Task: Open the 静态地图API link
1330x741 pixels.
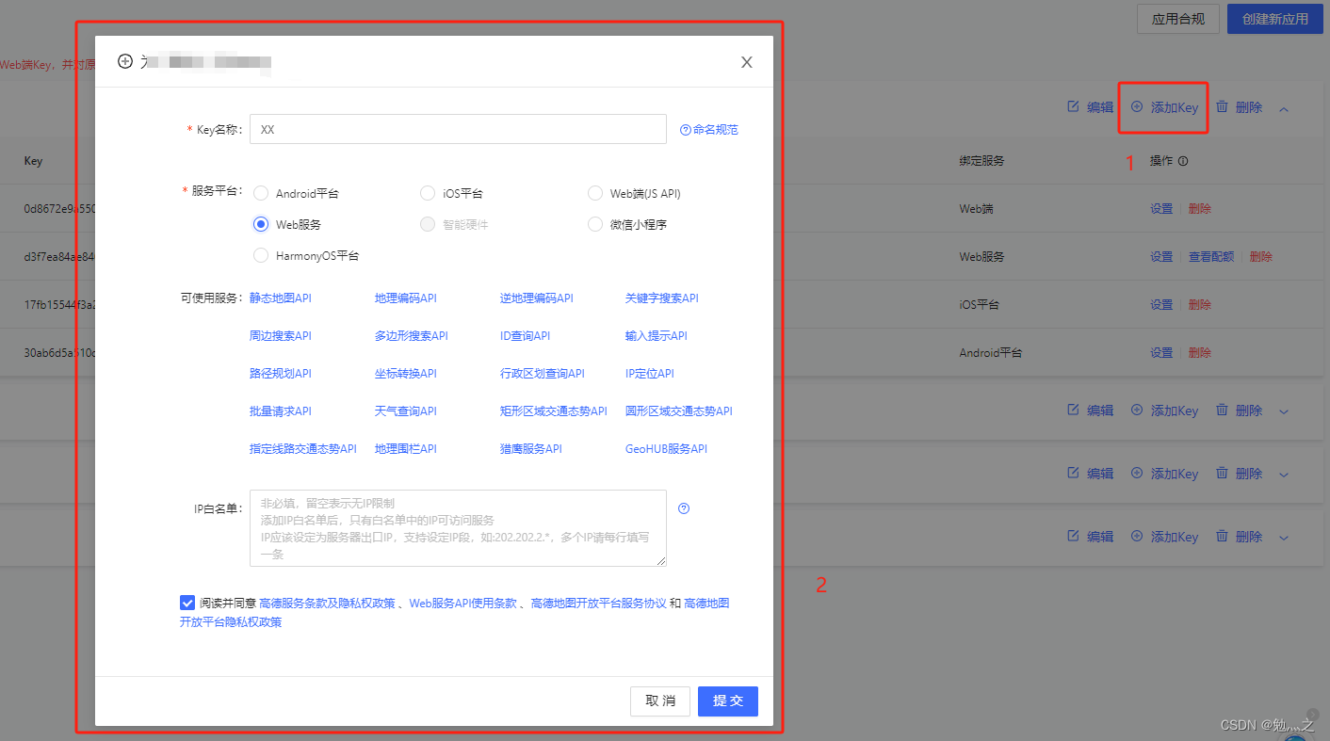Action: tap(281, 298)
